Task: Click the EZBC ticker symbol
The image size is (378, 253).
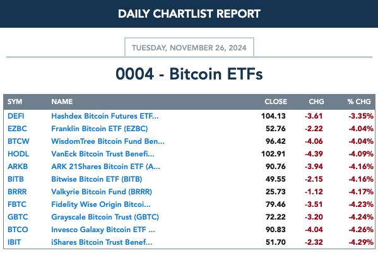Action: tap(17, 129)
